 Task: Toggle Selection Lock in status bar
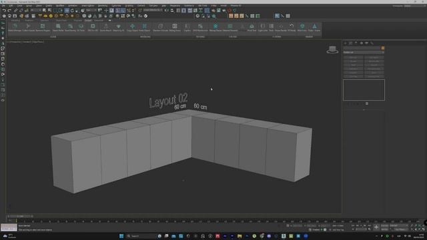click(x=288, y=225)
